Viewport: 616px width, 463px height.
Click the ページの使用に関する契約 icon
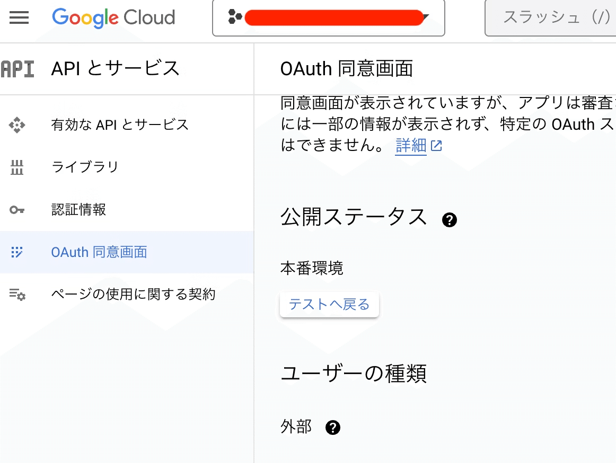pyautogui.click(x=17, y=294)
